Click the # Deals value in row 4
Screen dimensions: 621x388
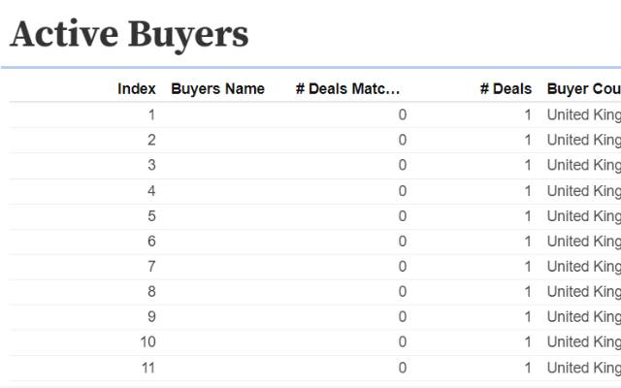(x=528, y=190)
